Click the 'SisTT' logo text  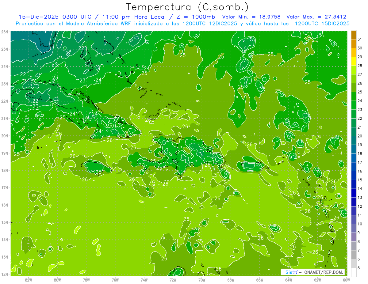[x=291, y=272]
